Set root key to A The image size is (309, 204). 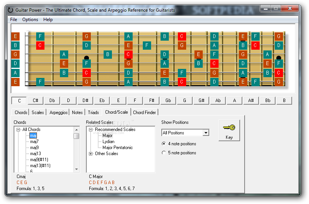[234, 100]
